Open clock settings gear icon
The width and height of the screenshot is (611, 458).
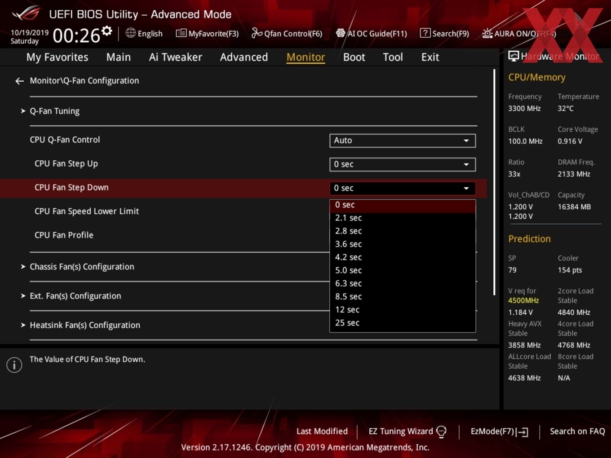coord(107,31)
